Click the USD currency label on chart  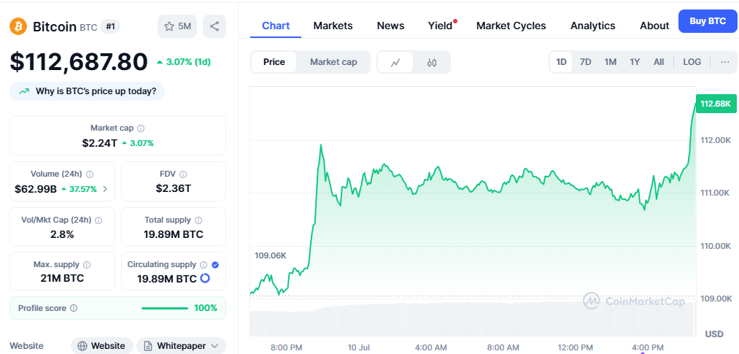[714, 334]
